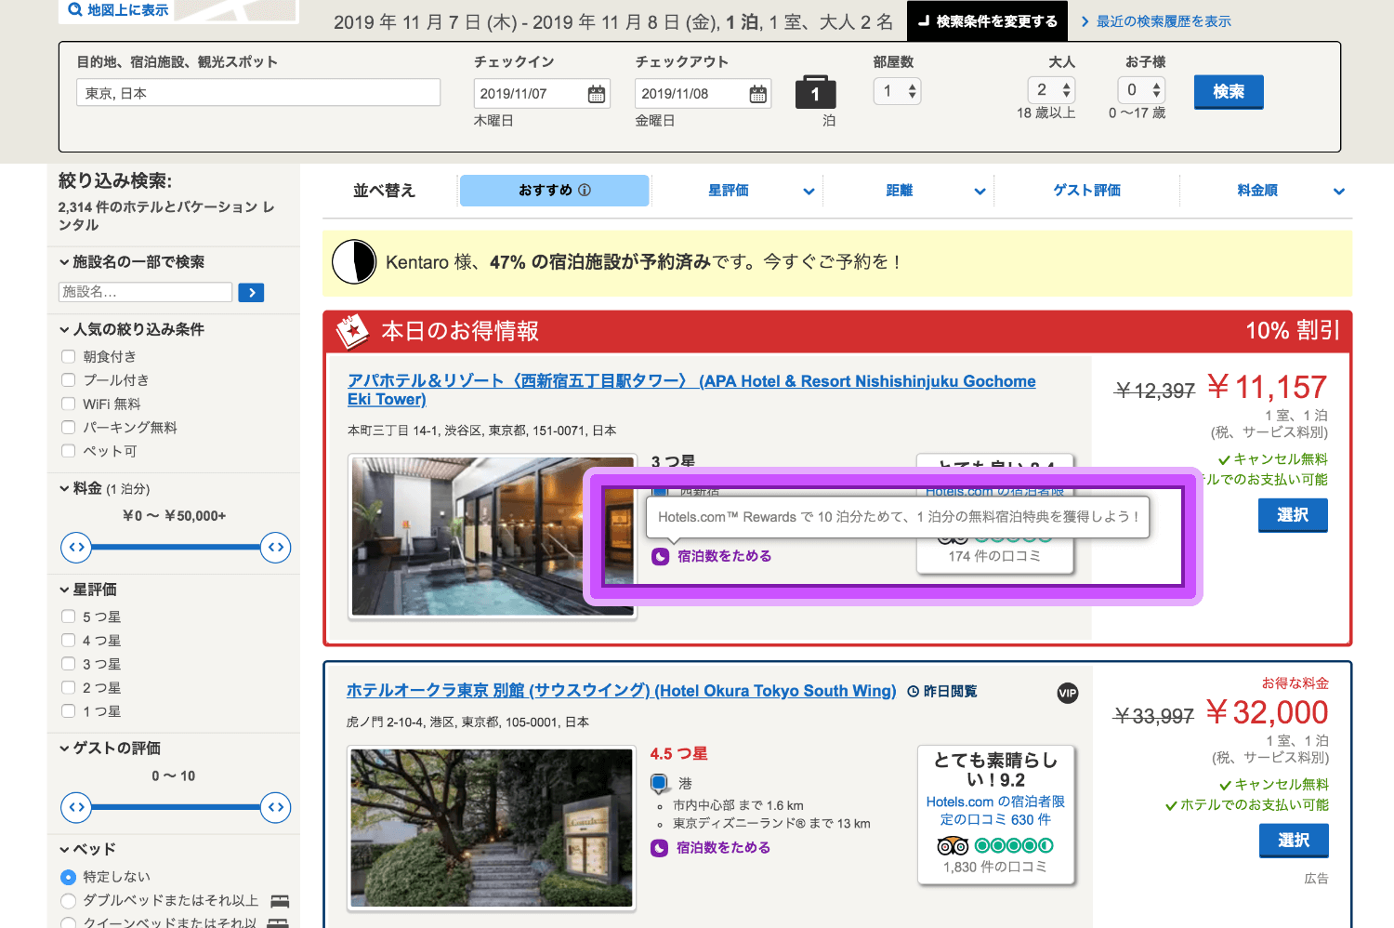Click the map view magnifier icon
Screen dimensions: 1394x928
click(x=75, y=10)
